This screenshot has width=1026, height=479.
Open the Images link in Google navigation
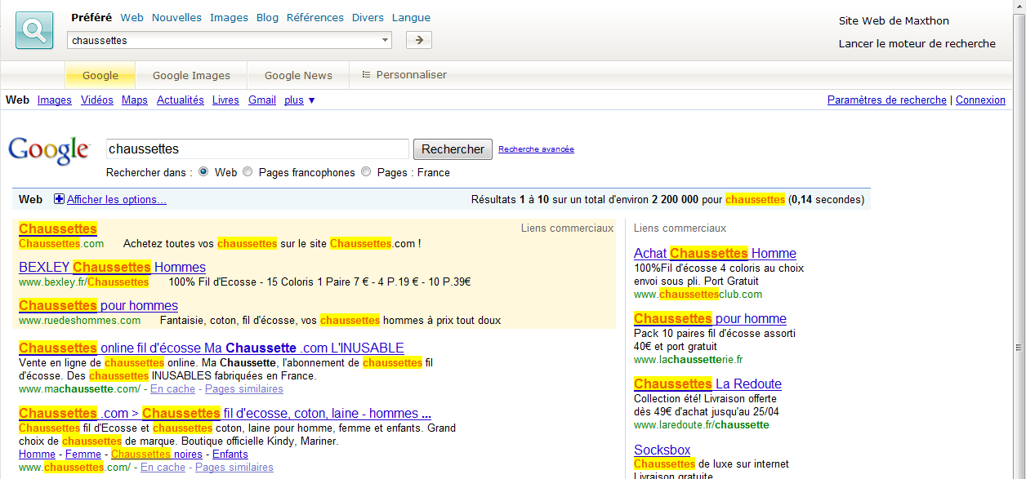pyautogui.click(x=55, y=100)
